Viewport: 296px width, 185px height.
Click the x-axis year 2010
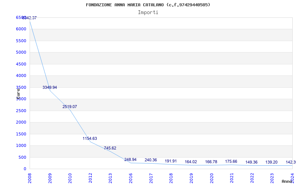click(x=70, y=178)
